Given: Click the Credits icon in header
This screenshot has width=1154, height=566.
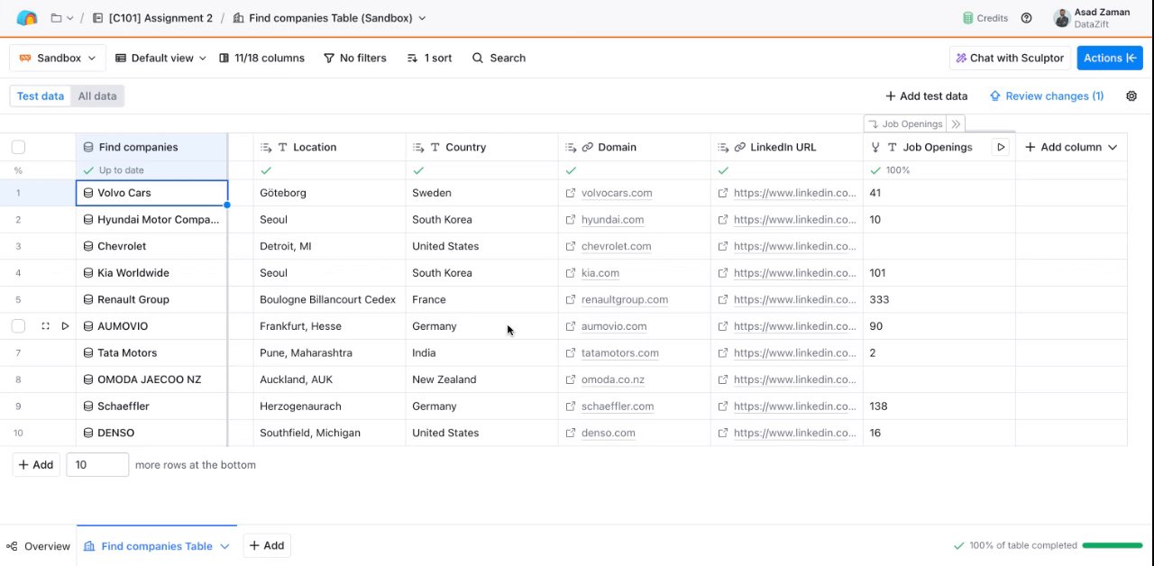Looking at the screenshot, I should point(968,18).
